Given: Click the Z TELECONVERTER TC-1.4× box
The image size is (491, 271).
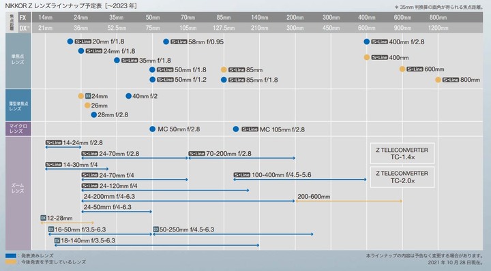Looking at the screenshot, I should pyautogui.click(x=402, y=153).
